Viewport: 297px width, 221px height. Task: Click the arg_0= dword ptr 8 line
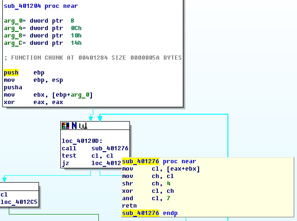[x=39, y=21]
